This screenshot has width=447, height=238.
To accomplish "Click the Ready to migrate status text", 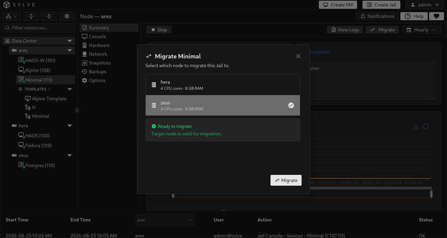I will tap(175, 126).
